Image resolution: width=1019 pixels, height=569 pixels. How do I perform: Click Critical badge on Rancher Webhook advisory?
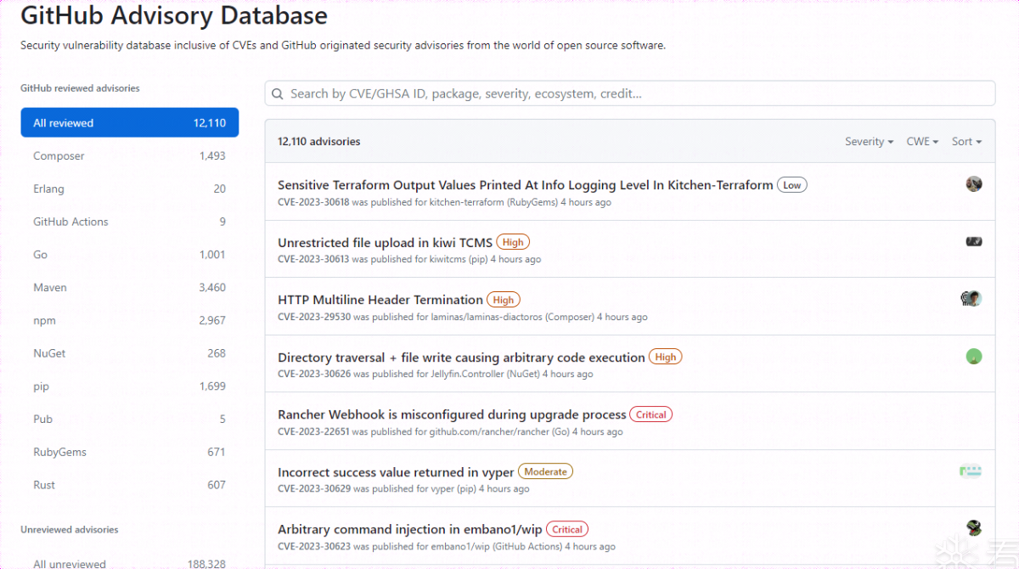point(651,414)
